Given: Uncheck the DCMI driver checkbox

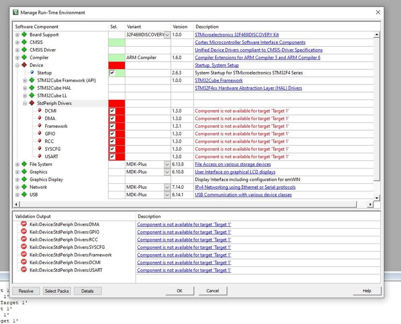Looking at the screenshot, I should tap(112, 111).
